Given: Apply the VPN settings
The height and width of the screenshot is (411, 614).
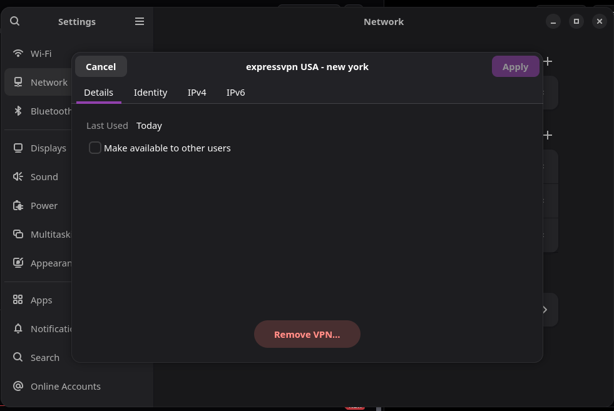Looking at the screenshot, I should [x=515, y=66].
